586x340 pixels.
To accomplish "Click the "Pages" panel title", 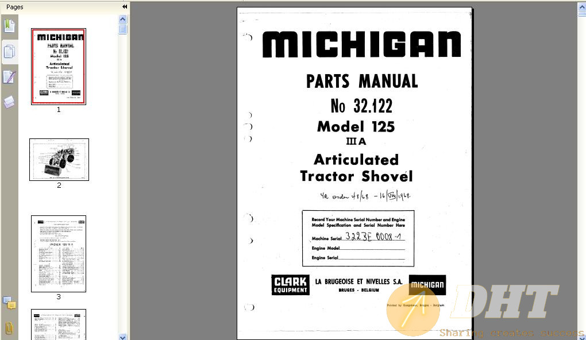I will point(14,7).
